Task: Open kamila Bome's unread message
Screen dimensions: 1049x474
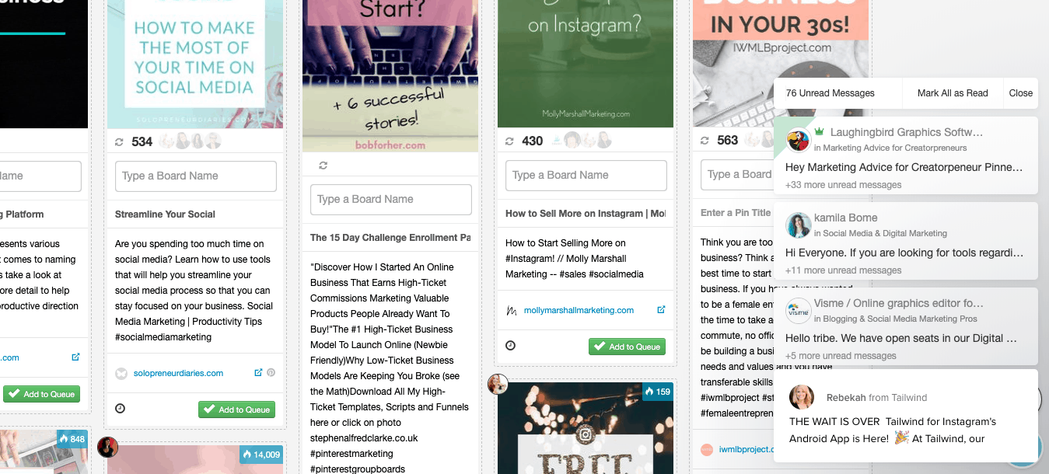Action: 906,241
